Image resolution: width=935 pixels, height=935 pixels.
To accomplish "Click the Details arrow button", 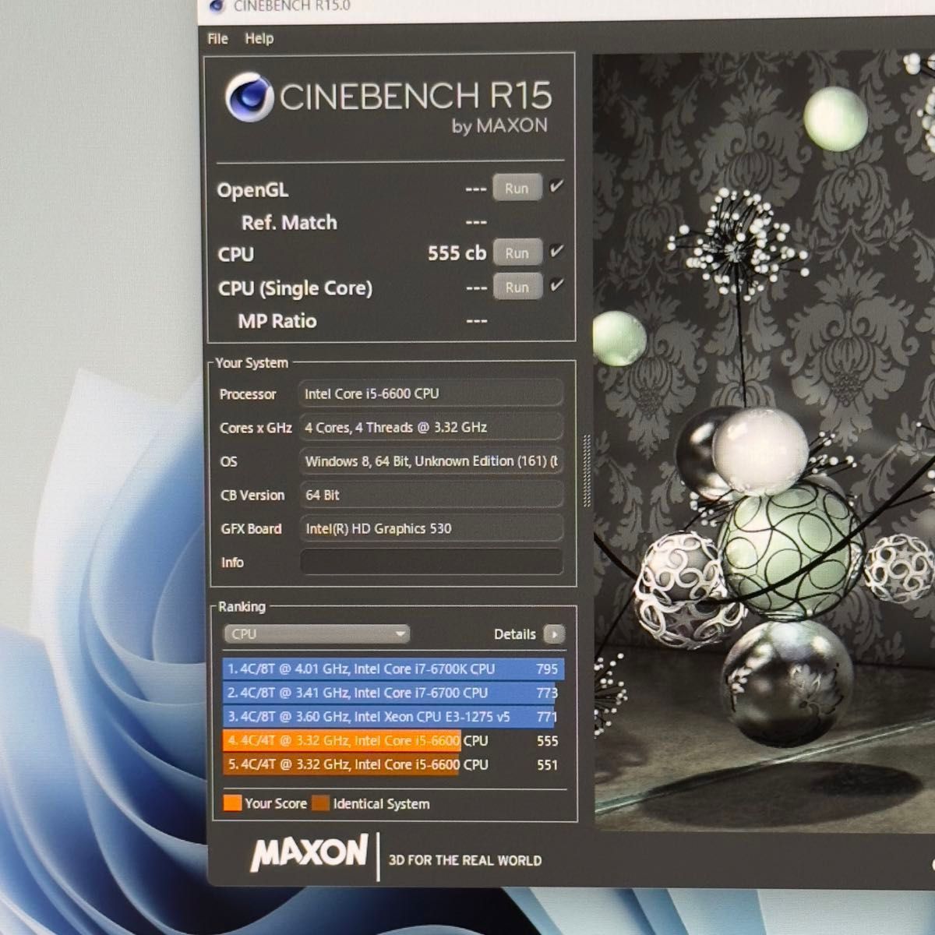I will tap(553, 634).
